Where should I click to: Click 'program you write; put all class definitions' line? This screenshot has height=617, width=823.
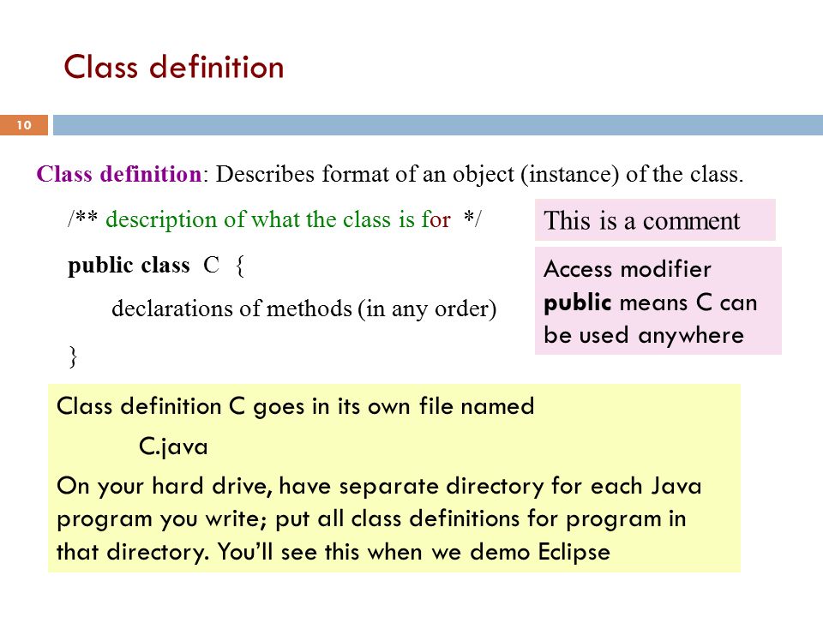click(371, 519)
